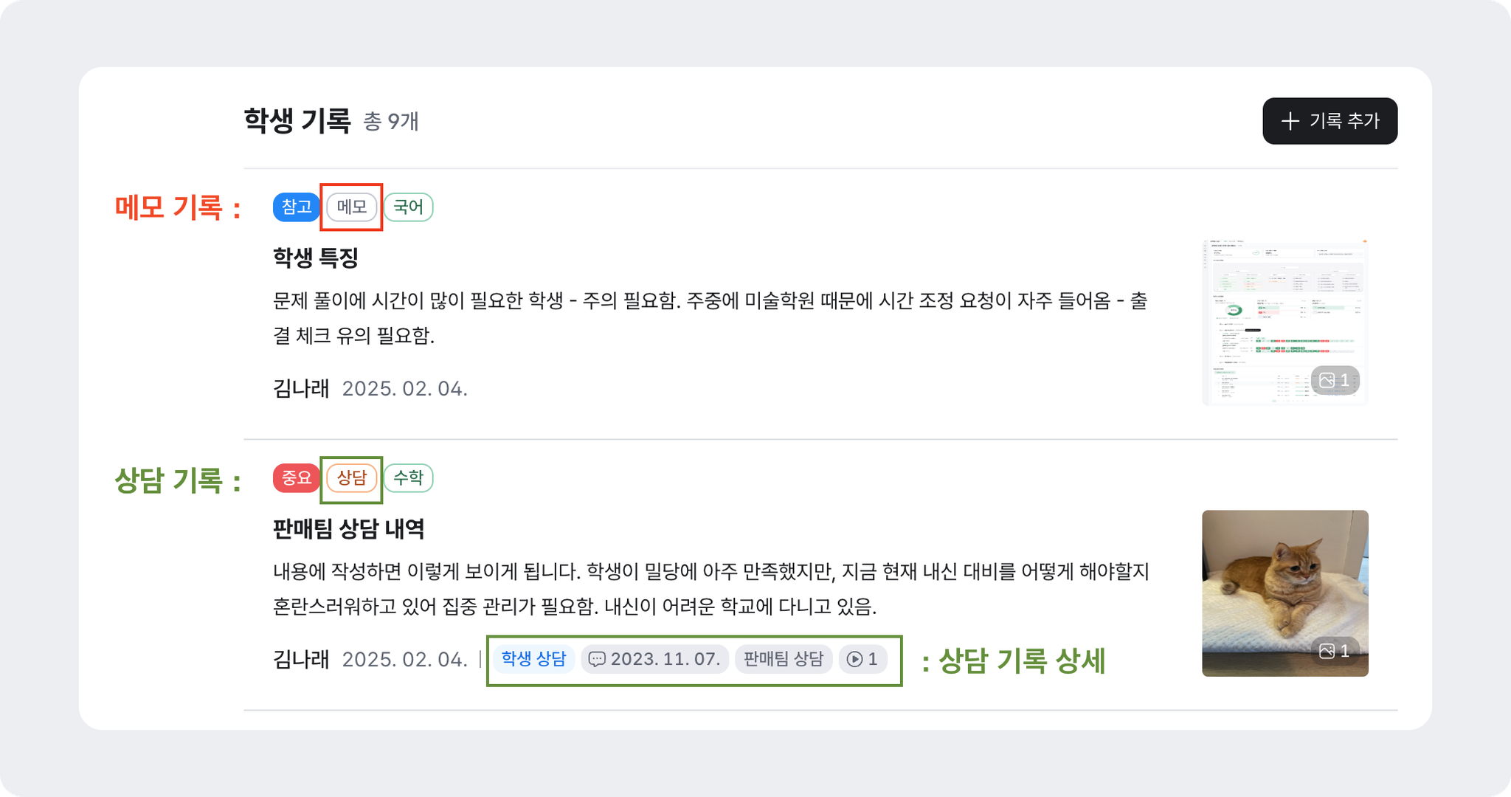Open the cat photo thumbnail
Screen dimensions: 1511x797
1284,593
